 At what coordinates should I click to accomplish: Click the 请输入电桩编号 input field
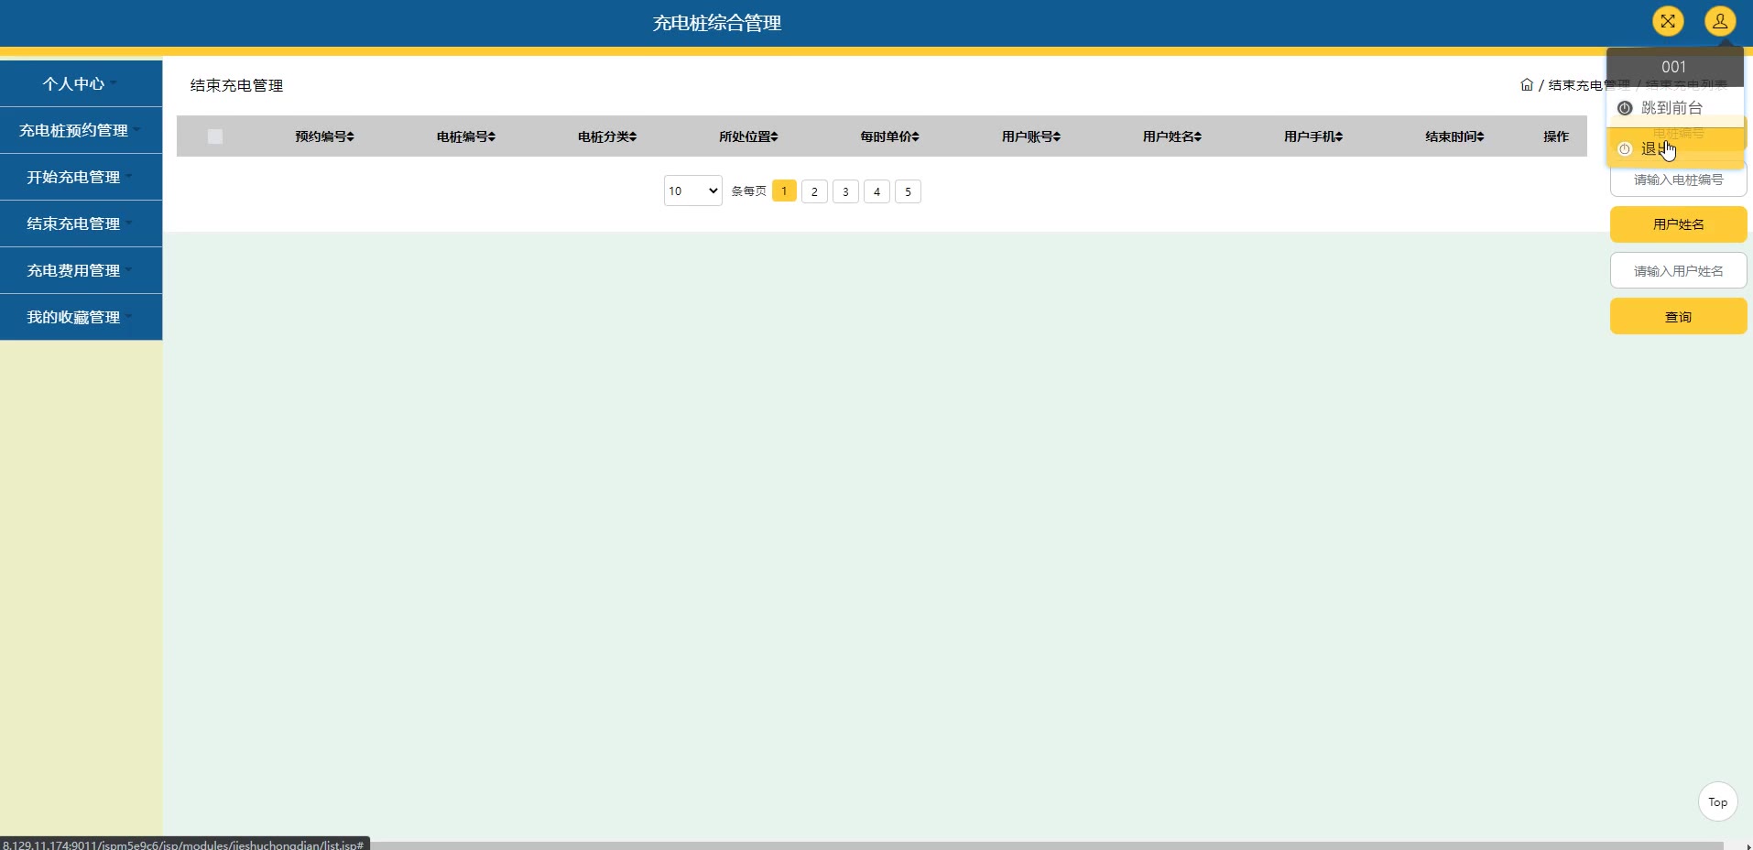pos(1678,180)
